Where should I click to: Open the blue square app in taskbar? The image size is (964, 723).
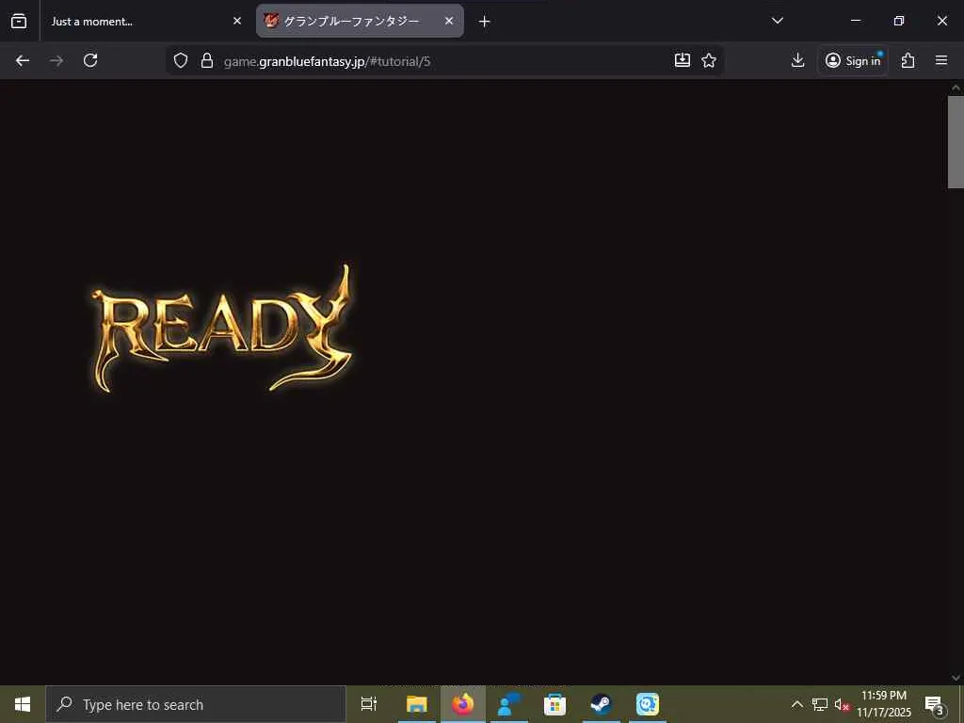coord(648,704)
